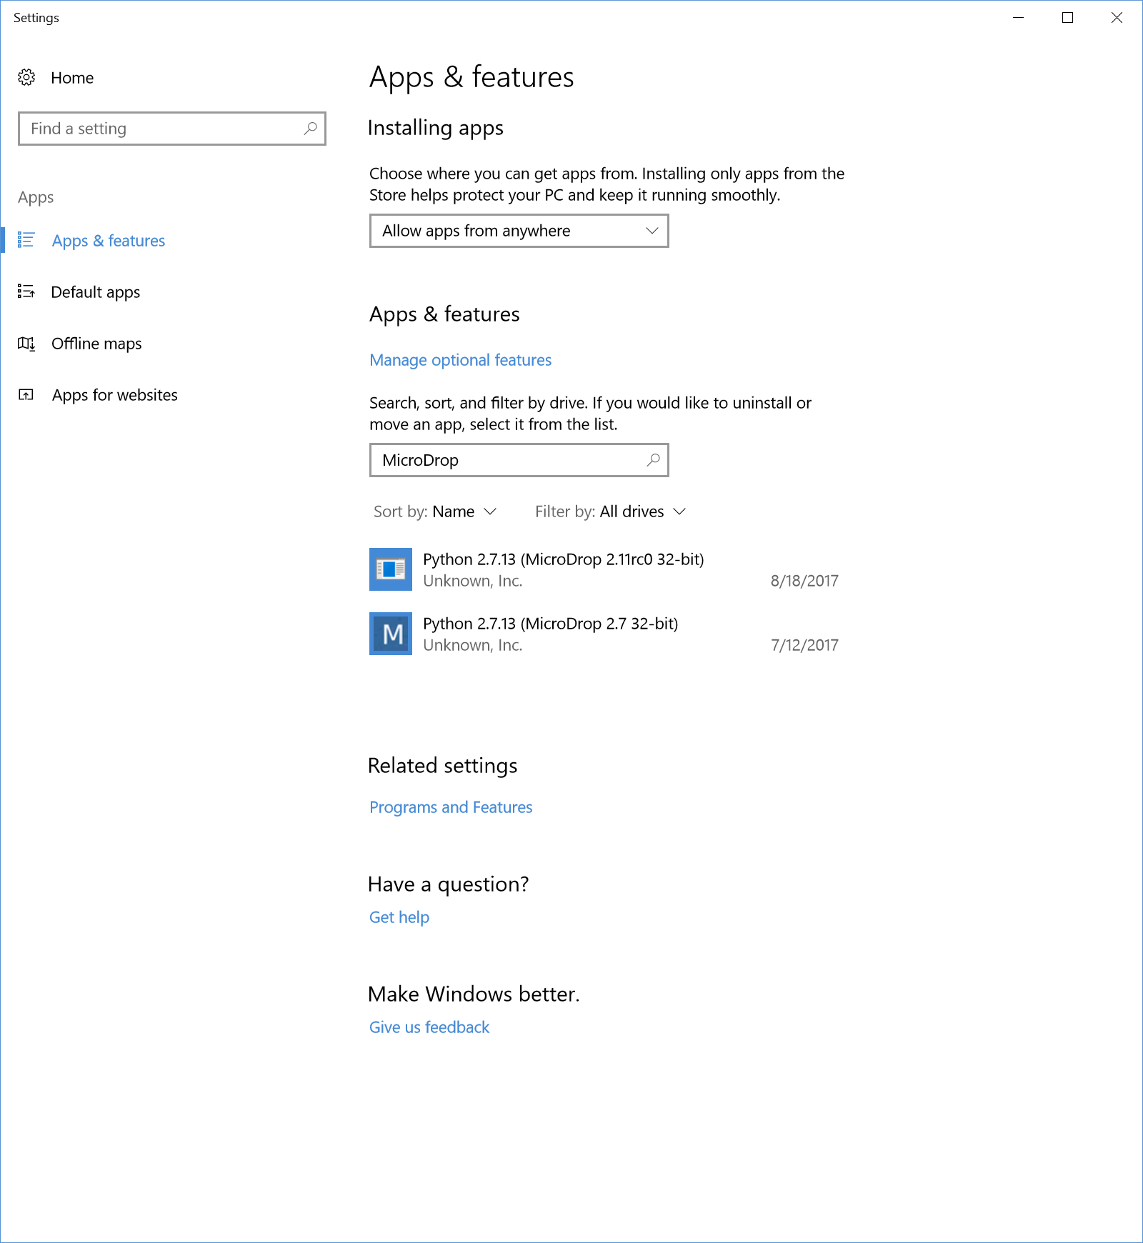
Task: Focus the Find a setting search field
Action: (172, 129)
